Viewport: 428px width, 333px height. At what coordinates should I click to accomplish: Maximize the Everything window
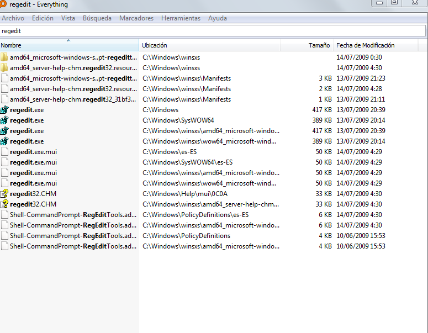(x=394, y=2)
